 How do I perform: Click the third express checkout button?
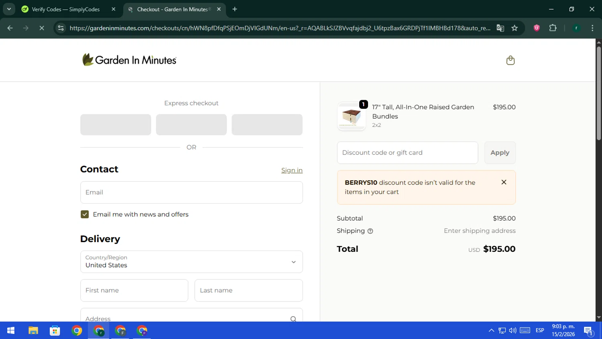(267, 124)
